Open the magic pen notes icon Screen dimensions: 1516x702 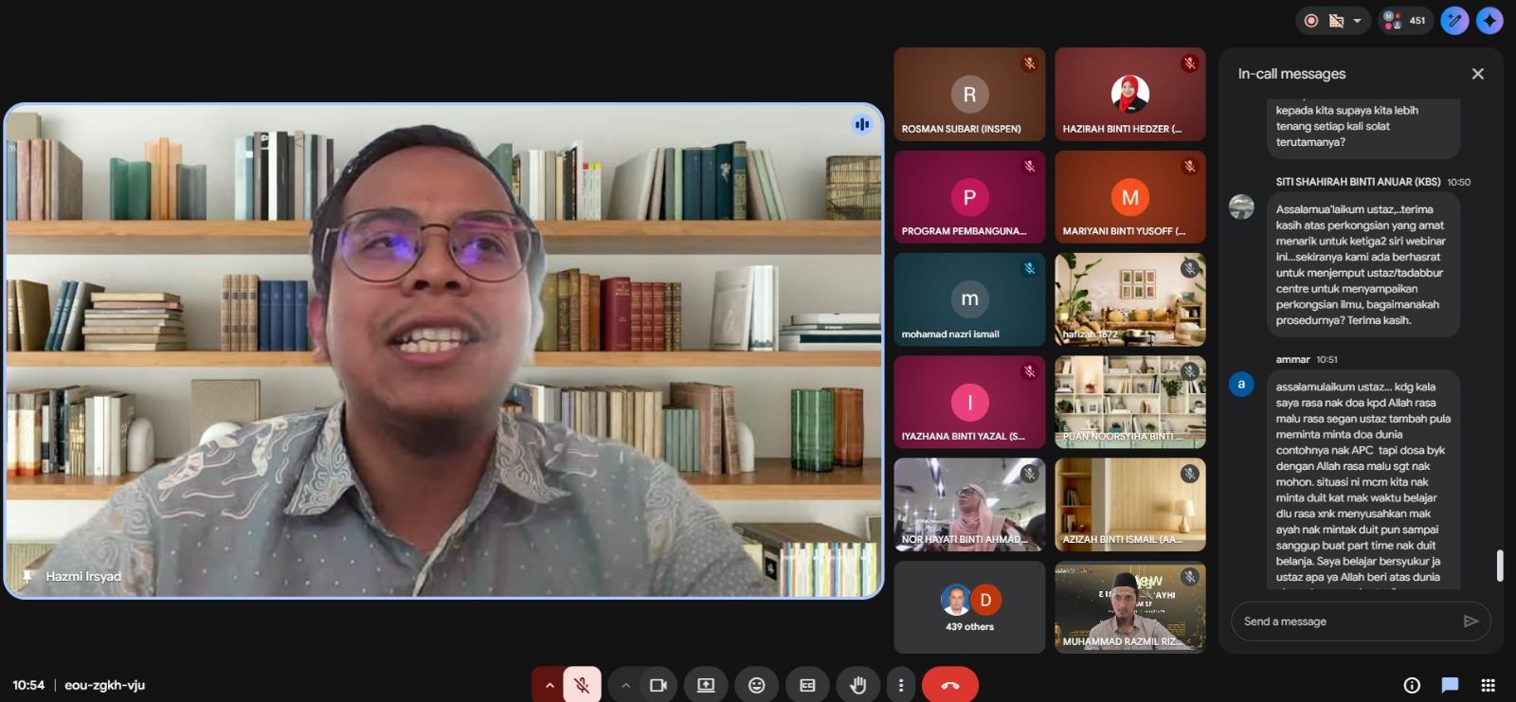(x=1454, y=21)
